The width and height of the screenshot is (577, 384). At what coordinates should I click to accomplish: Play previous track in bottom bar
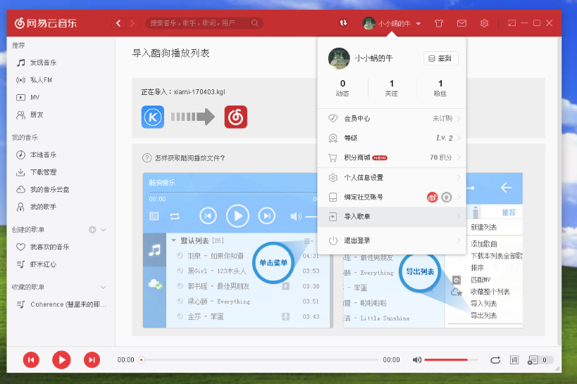pyautogui.click(x=31, y=360)
